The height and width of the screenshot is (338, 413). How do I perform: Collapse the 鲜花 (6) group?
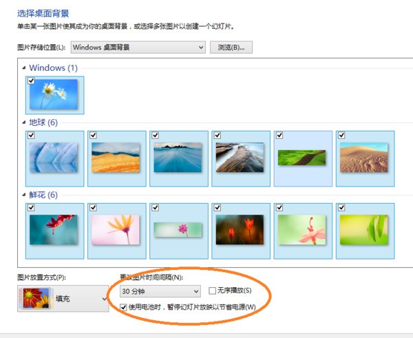[24, 195]
